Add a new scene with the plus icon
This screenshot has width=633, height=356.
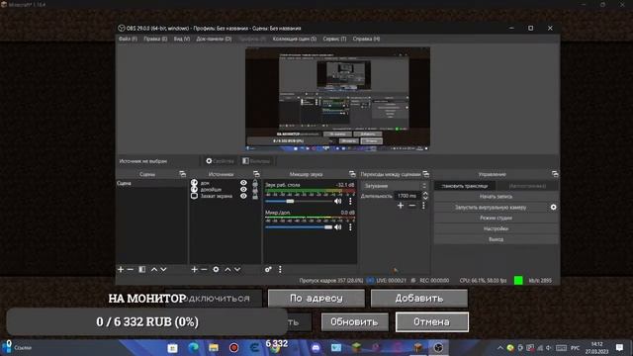coord(121,269)
